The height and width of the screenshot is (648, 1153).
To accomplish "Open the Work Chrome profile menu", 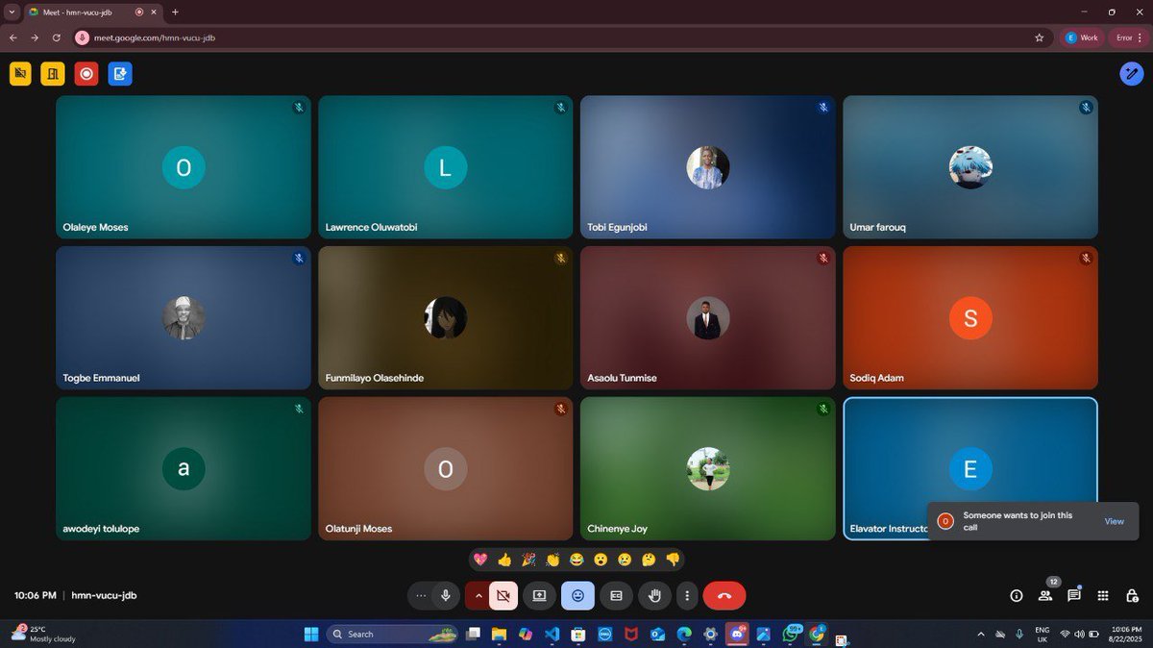I will (x=1082, y=37).
